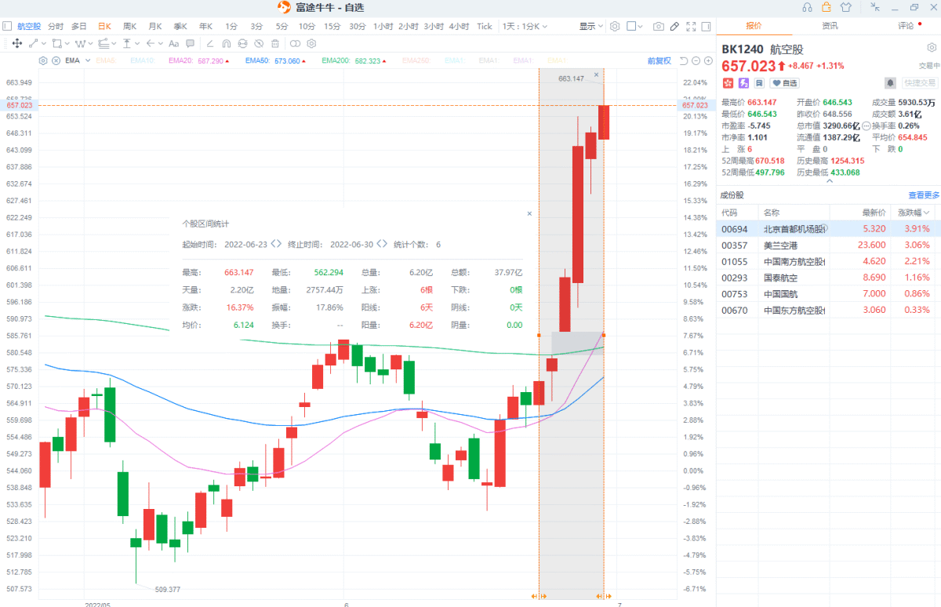Screen dimensions: 941x607
Task: Select 国泰航空 00293 row
Action: point(828,278)
